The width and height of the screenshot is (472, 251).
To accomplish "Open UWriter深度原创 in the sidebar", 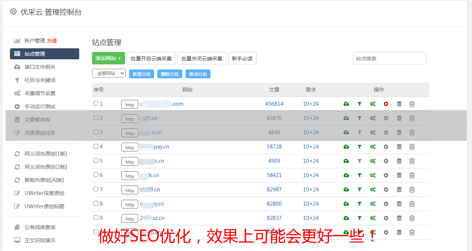I will coord(44,193).
